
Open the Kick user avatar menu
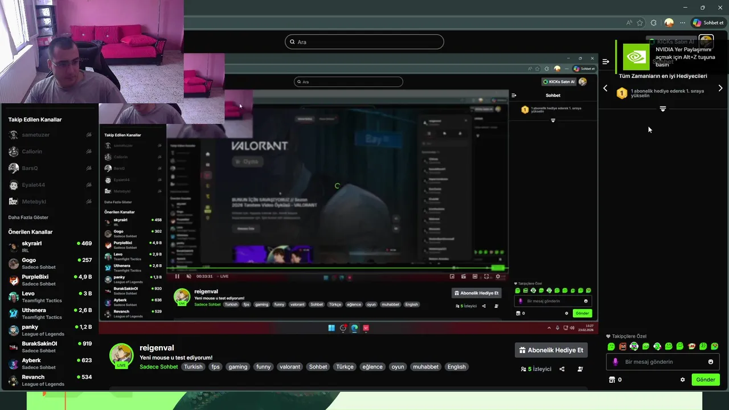click(706, 42)
